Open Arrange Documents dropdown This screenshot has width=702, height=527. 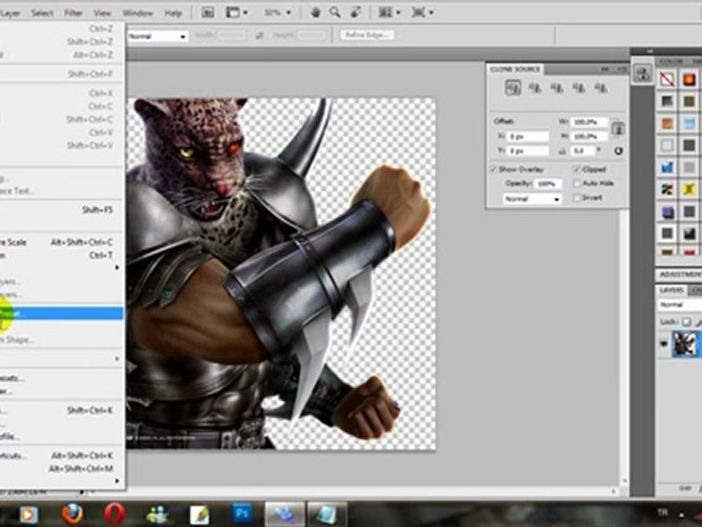click(x=388, y=12)
